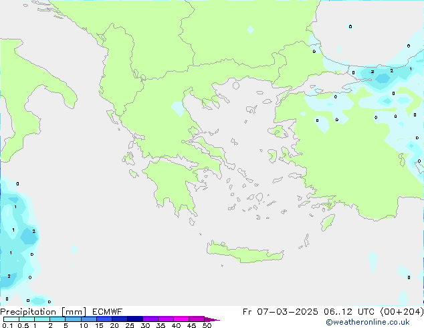Click the over-50 mm legend arrow tip
The height and width of the screenshot is (328, 424).
212,319
